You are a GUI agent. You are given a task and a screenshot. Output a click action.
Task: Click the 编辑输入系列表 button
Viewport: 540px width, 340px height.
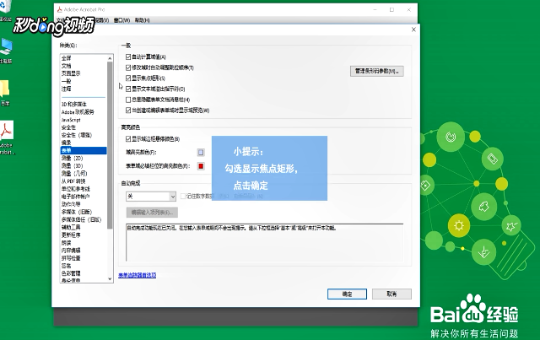152,213
